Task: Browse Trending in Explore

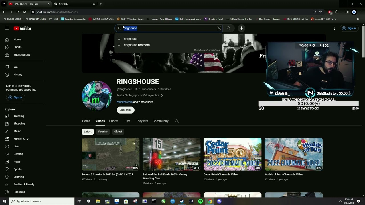Action: click(22, 116)
